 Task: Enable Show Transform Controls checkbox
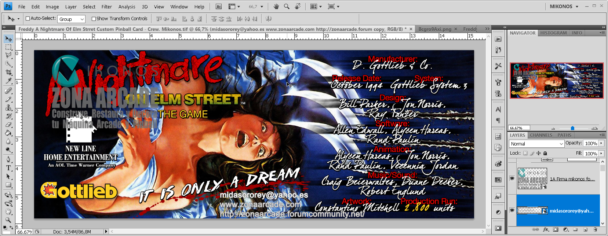(94, 19)
